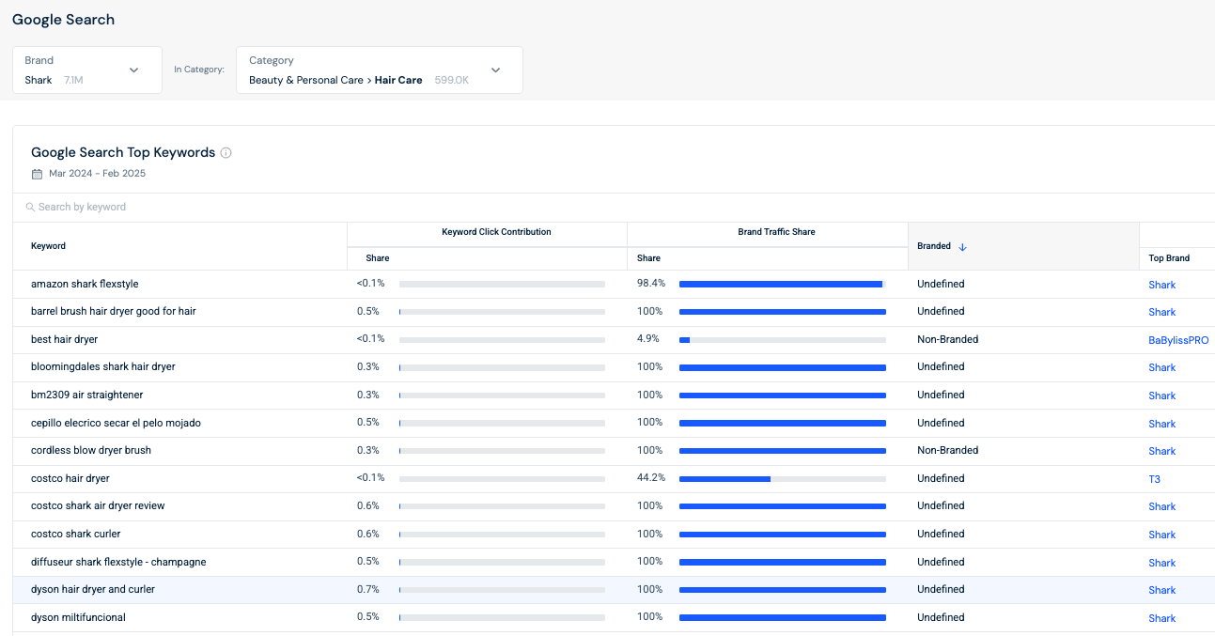1215x636 pixels.
Task: Click the chevron icon on the Brand selector
Action: tap(133, 70)
